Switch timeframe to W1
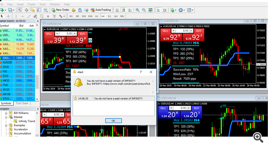Viewport: 268px width, 147px height. coord(116,16)
